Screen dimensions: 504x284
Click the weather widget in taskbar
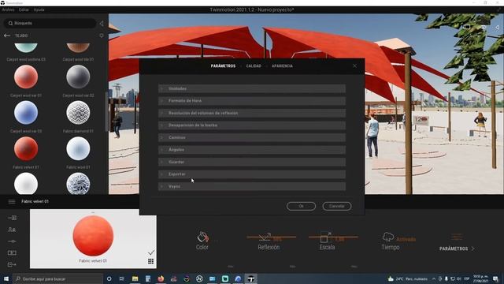[x=408, y=278]
